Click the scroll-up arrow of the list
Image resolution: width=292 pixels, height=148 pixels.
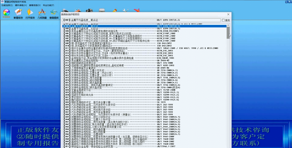tap(228, 25)
